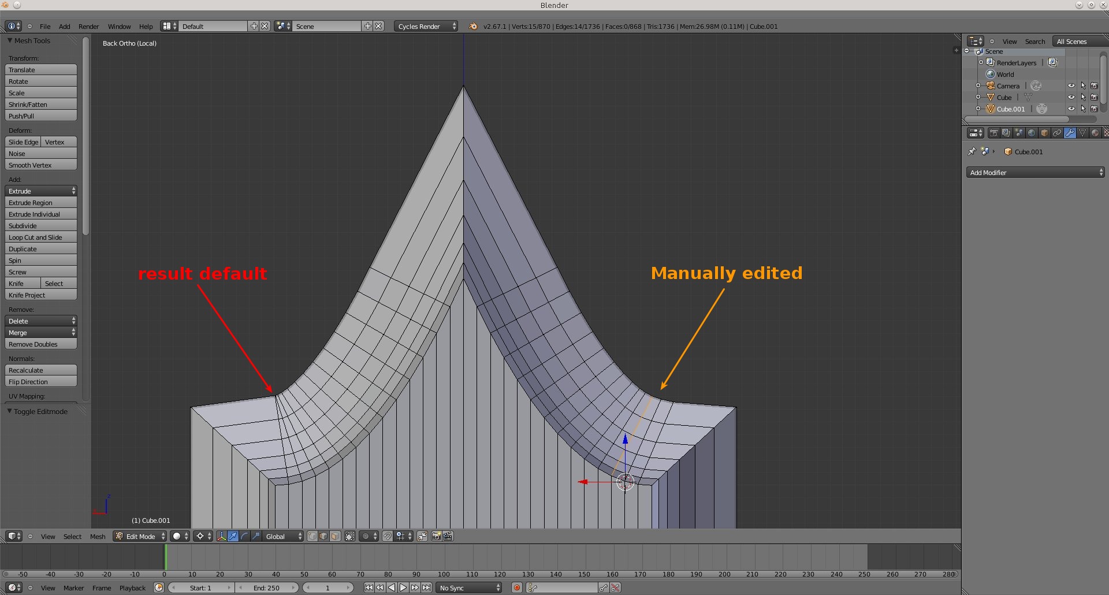
Task: Open the Object Constraints tab (chain icon)
Action: [1057, 133]
